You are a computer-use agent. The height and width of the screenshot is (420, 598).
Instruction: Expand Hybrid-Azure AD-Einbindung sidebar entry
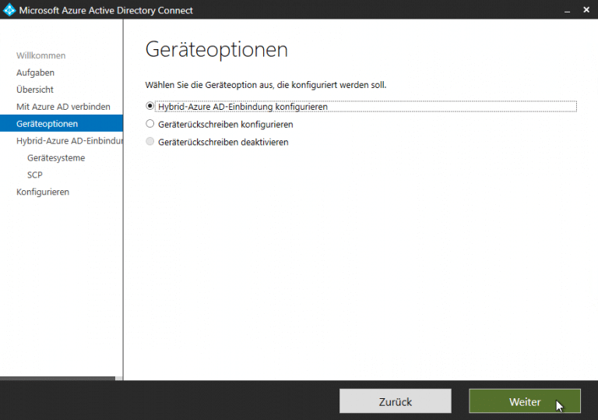click(69, 141)
